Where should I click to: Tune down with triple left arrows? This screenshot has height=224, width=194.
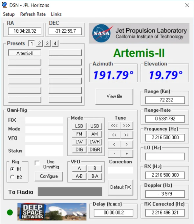coord(114,126)
